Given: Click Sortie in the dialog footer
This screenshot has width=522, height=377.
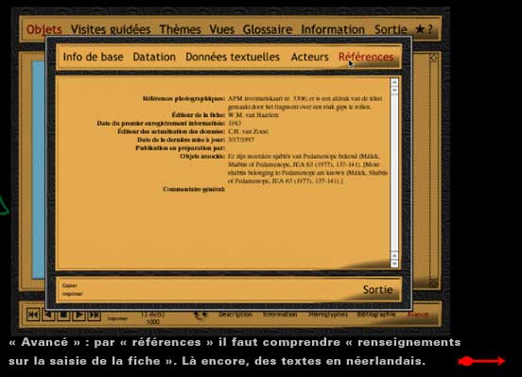Looking at the screenshot, I should coord(378,290).
